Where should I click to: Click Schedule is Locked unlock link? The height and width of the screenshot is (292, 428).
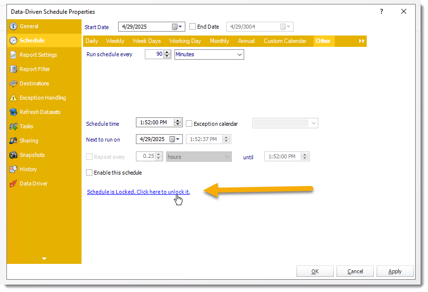tap(138, 192)
